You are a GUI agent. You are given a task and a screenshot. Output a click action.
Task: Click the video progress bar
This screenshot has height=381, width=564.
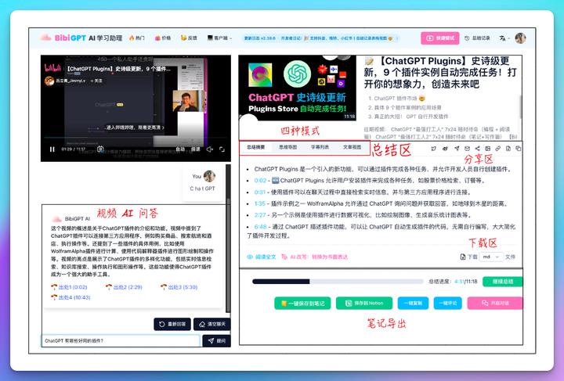136,138
